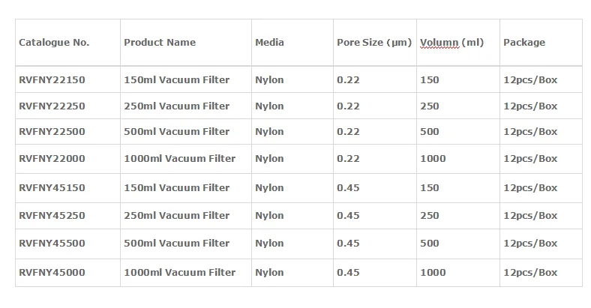Click the misspelled Volumn (ml) header

pos(451,43)
